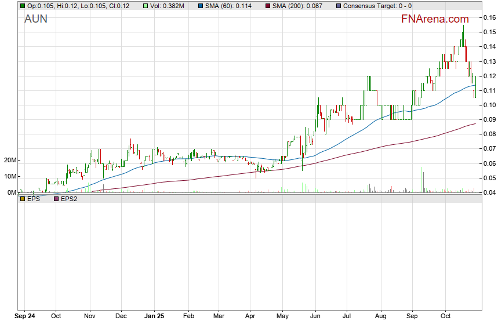This screenshot has width=498, height=328.
Task: Click the yellow EPS legend swatch
Action: (x=23, y=199)
